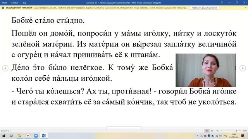The image size is (248, 139).
Task: Click the ribbon display options icon
Action: (222, 3)
